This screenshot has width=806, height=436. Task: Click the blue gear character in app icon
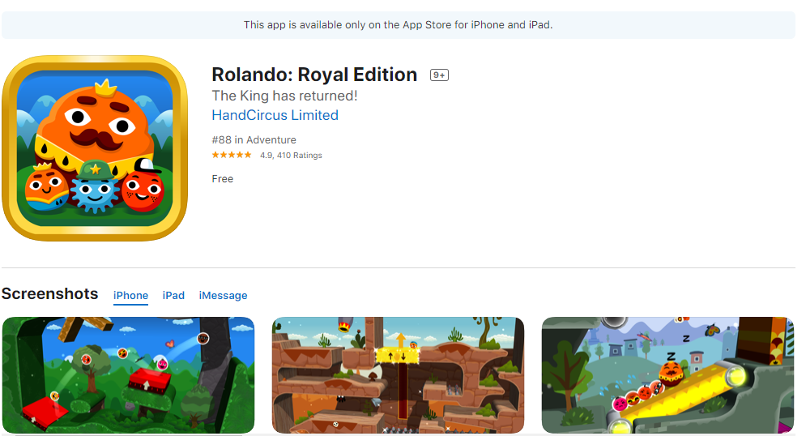tap(95, 187)
